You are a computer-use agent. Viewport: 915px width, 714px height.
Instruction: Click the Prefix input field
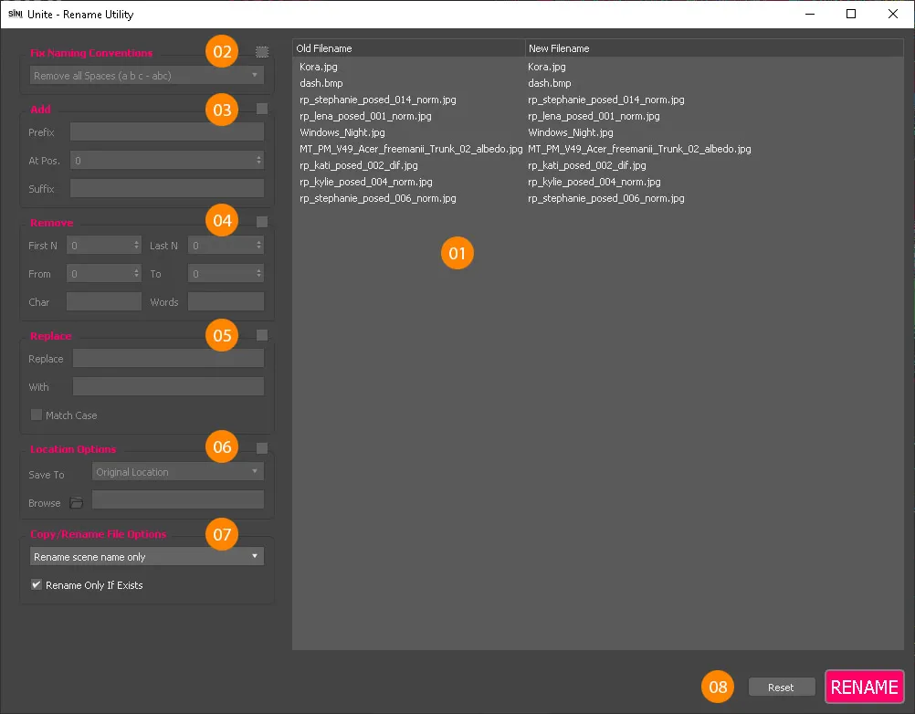pyautogui.click(x=167, y=131)
